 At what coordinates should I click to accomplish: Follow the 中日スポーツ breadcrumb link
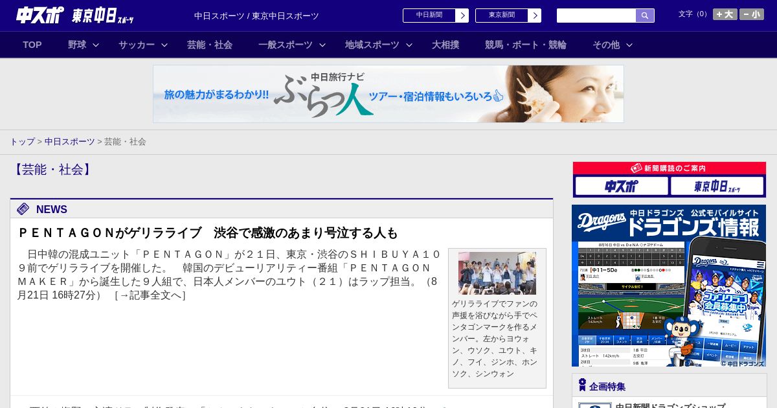70,142
